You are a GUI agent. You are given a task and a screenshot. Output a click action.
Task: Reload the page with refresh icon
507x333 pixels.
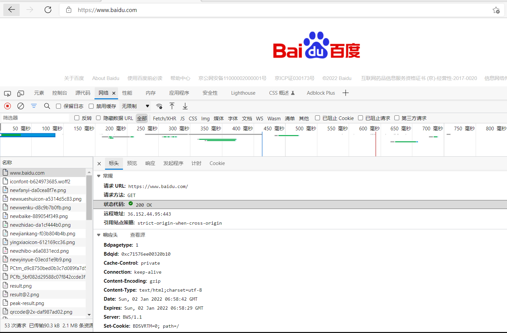tap(48, 10)
